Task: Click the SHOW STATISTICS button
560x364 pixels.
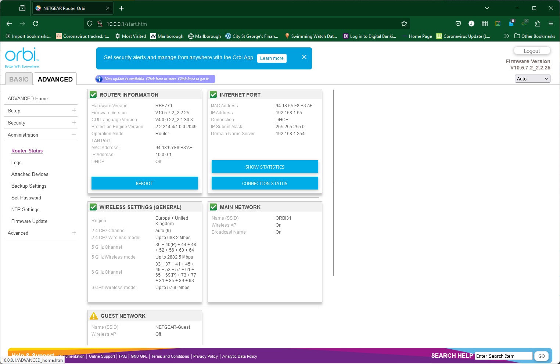Action: click(265, 167)
